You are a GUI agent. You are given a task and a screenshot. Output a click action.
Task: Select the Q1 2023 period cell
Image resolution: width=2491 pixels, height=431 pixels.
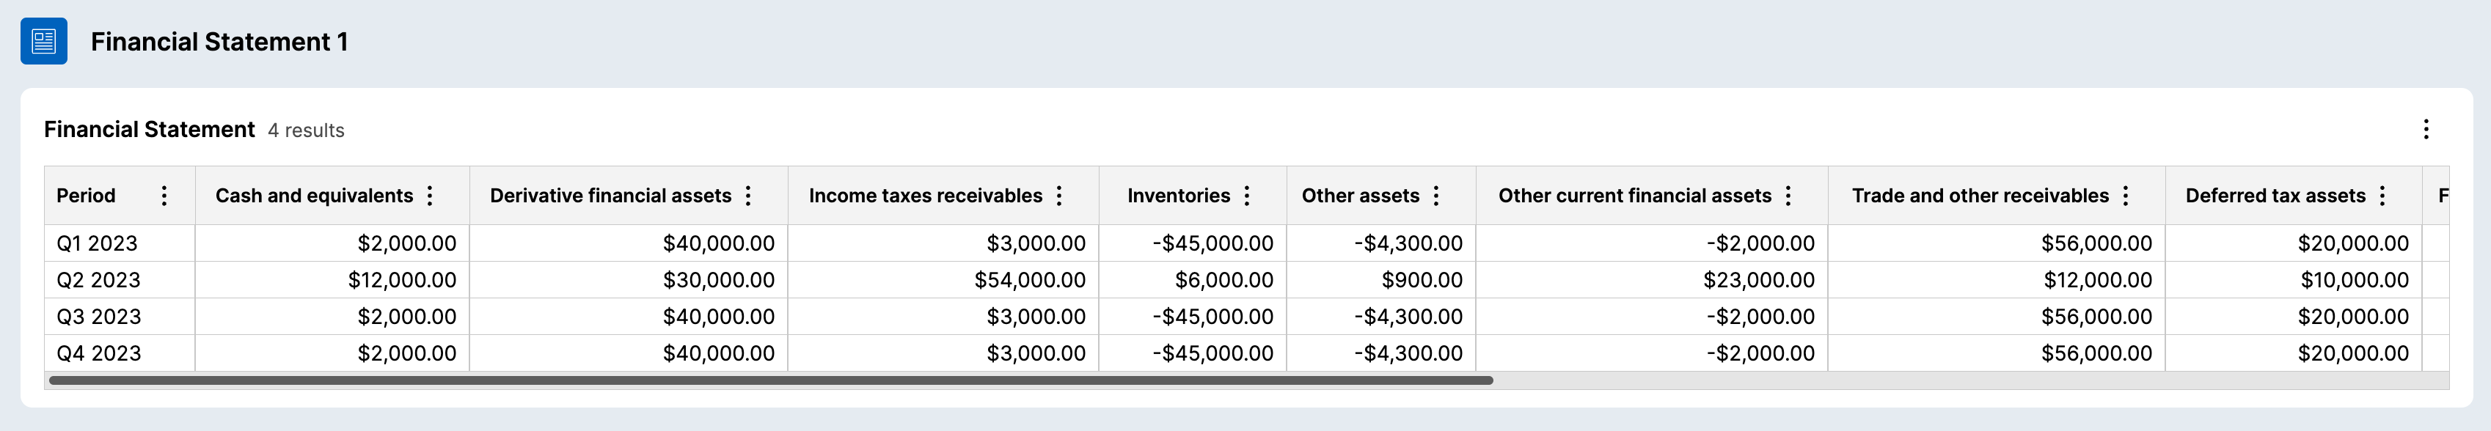(98, 243)
